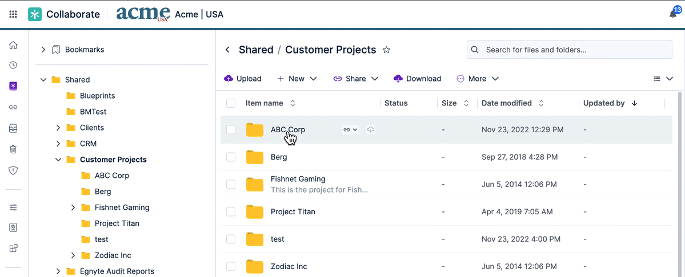Screen dimensions: 685x277
Task: Check the test row checkbox
Action: (231, 239)
